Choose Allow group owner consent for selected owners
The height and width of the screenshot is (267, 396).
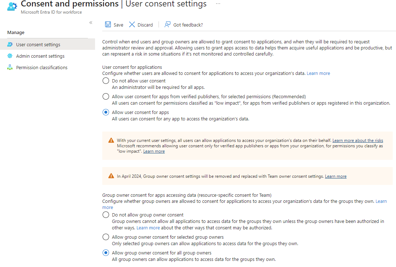pos(106,237)
